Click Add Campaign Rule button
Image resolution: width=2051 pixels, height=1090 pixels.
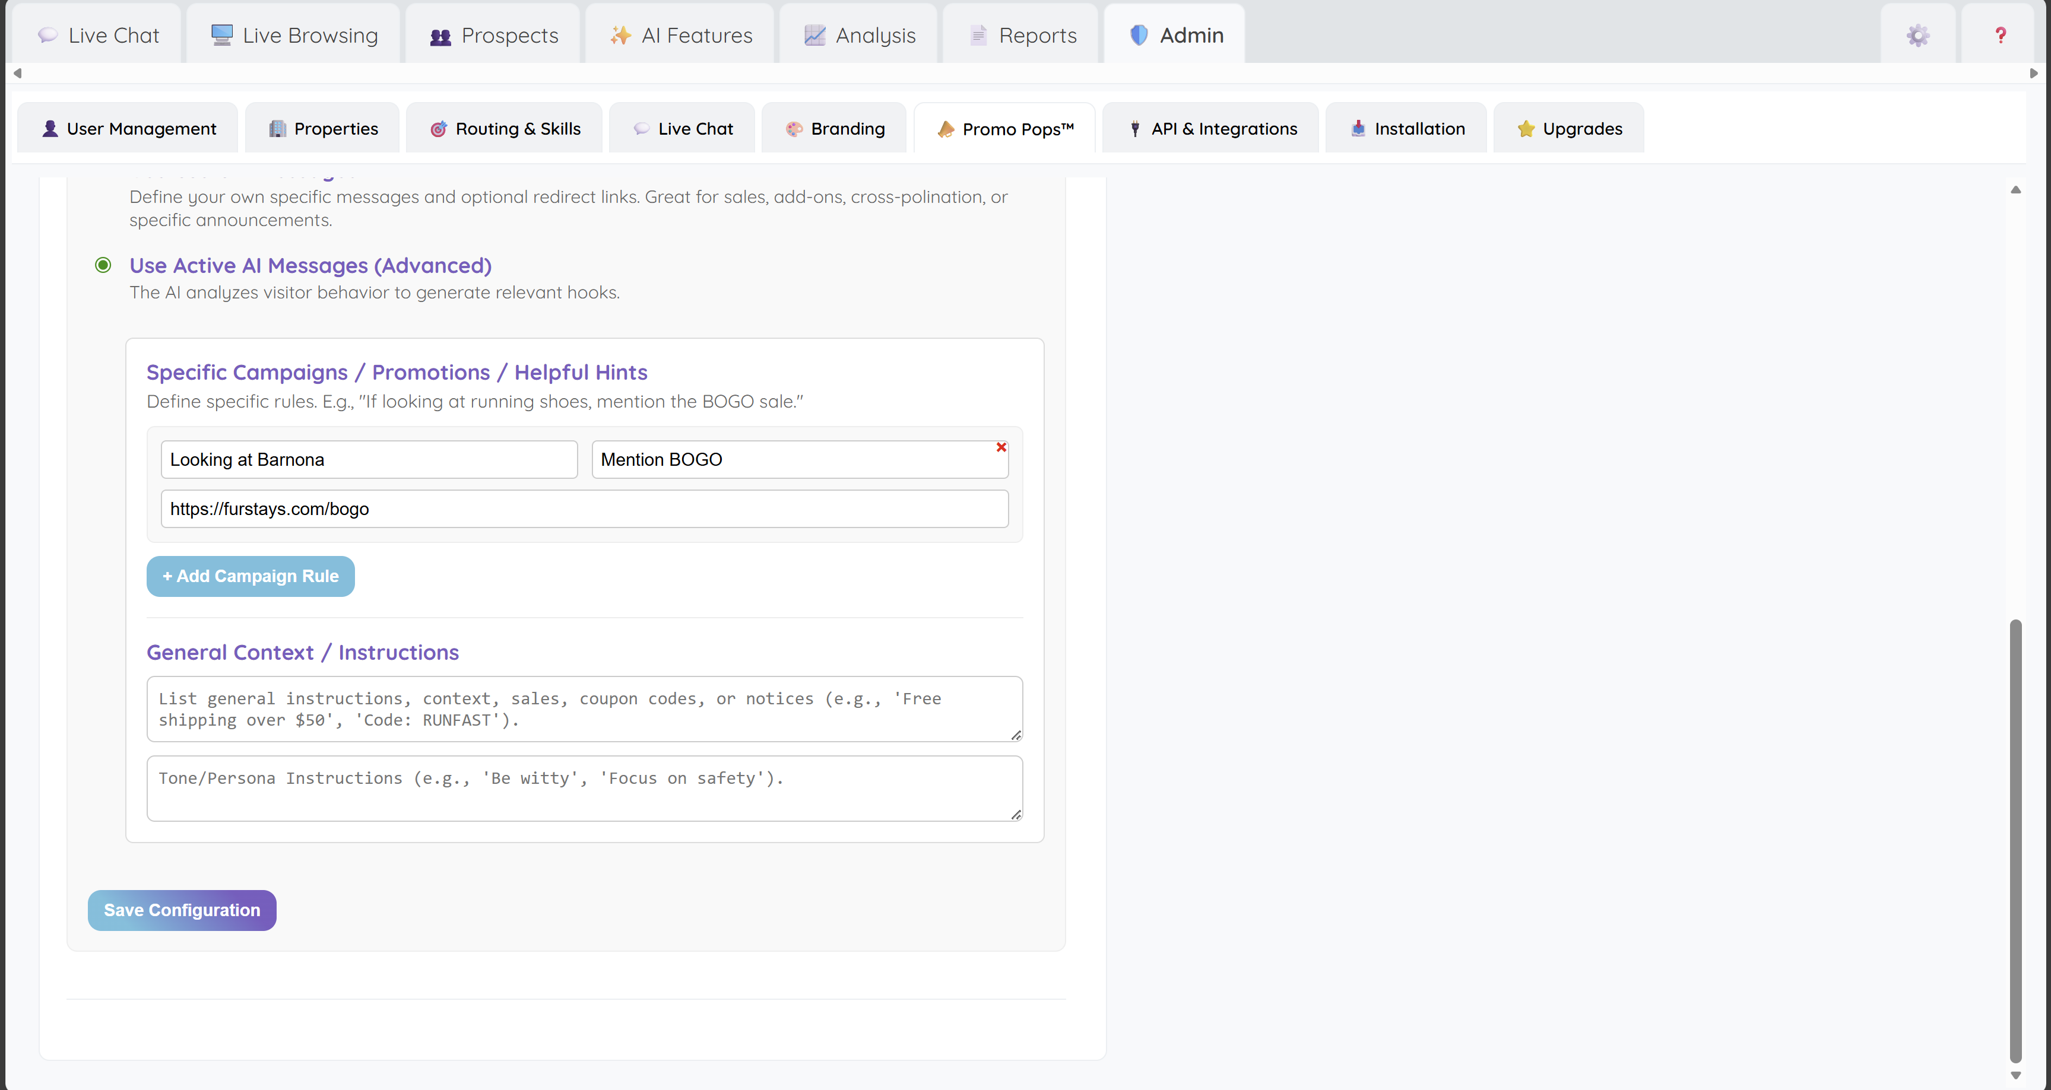250,576
